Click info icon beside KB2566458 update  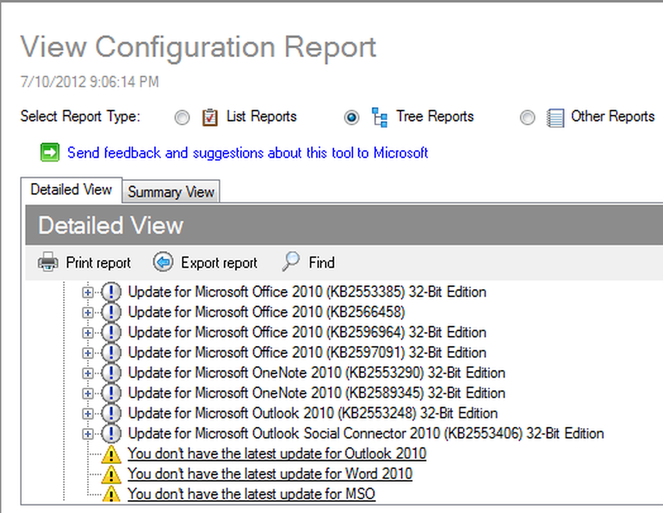coord(111,312)
